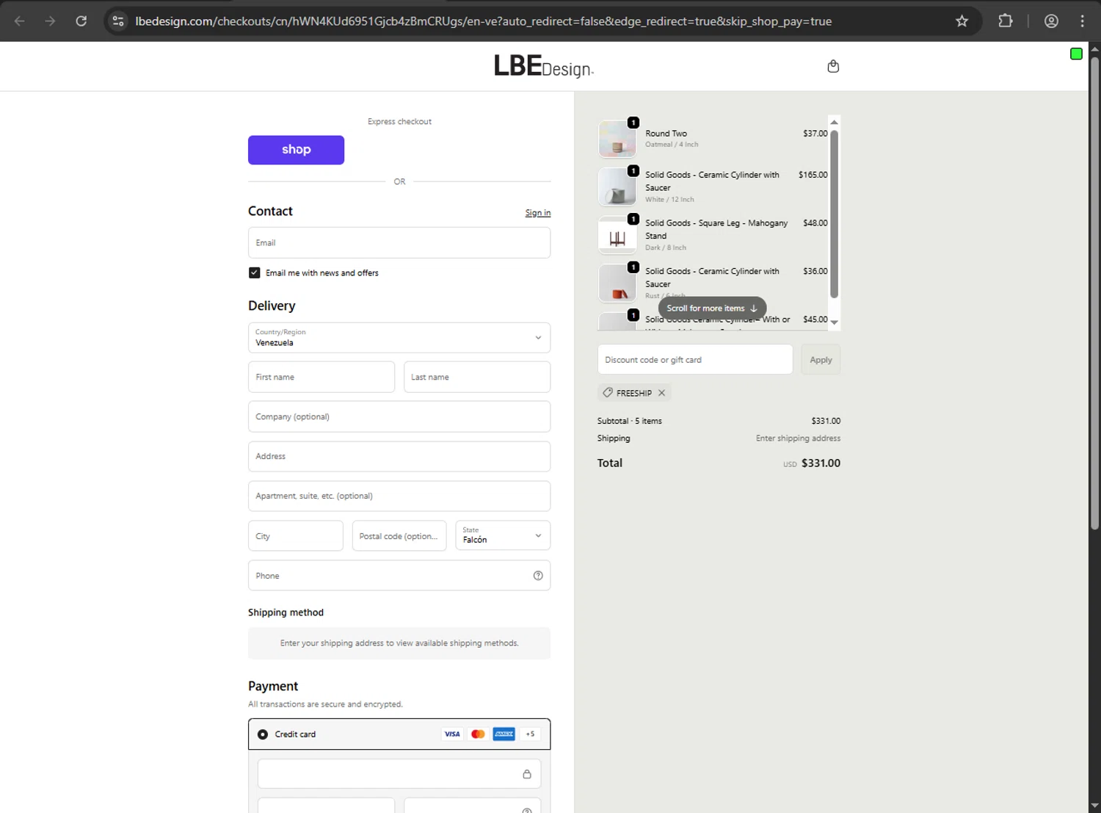Click the FREESHIP tag icon
1101x813 pixels.
(x=608, y=393)
